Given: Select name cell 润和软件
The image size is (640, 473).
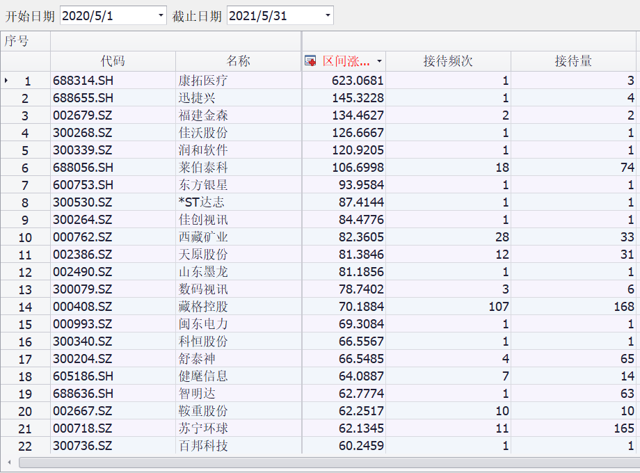Looking at the screenshot, I should pyautogui.click(x=239, y=150).
